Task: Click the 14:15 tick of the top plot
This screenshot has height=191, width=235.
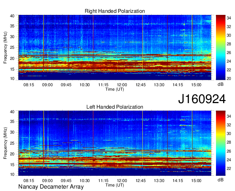Action: [x=178, y=85]
